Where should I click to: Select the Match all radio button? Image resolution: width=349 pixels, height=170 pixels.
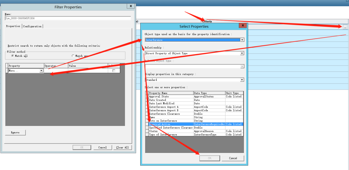pyautogui.click(x=13, y=56)
